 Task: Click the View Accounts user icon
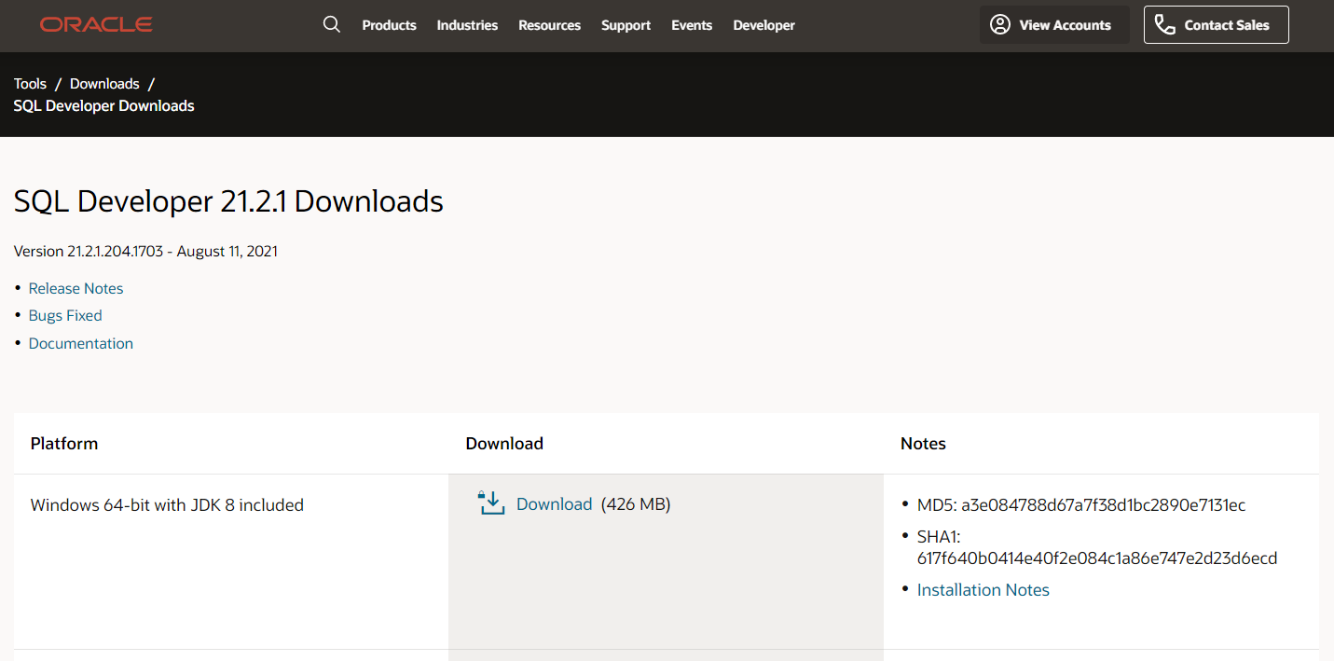(x=1000, y=25)
